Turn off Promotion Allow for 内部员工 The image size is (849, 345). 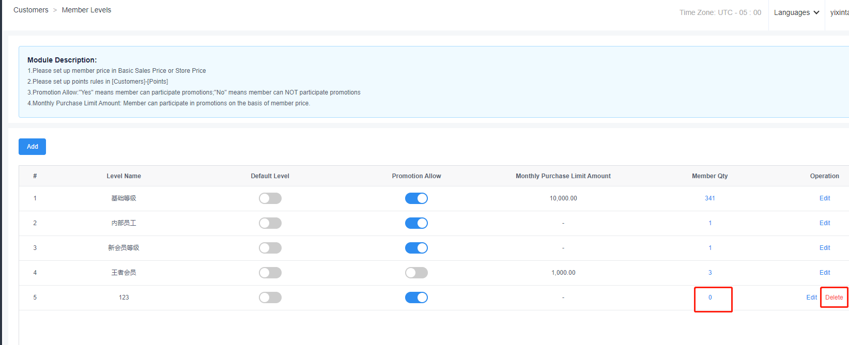pyautogui.click(x=416, y=223)
